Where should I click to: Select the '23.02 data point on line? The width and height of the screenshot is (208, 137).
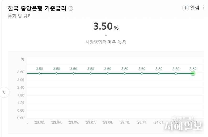click(39, 73)
